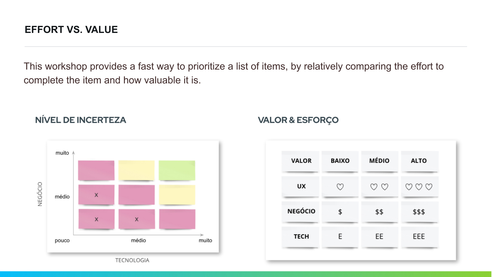Select the NEGÓCIO row label in the table

click(301, 211)
